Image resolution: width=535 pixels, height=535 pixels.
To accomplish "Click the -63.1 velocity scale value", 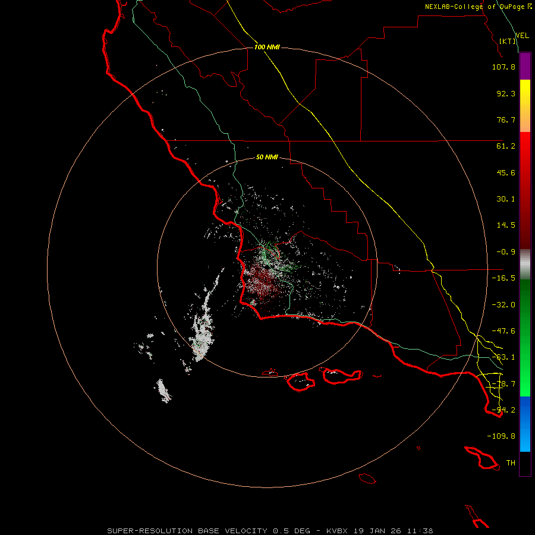I will click(x=503, y=357).
